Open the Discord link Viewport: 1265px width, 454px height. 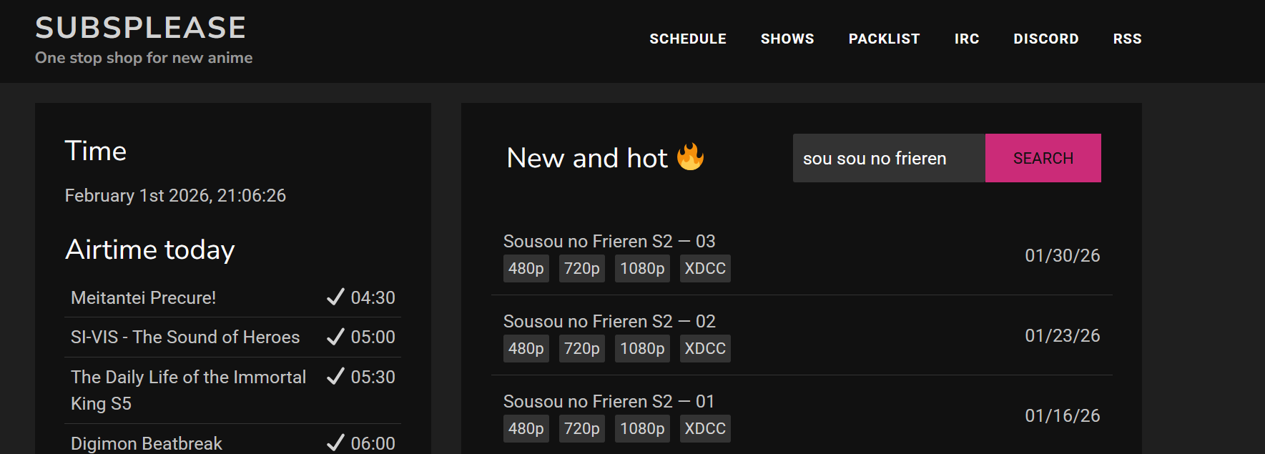tap(1045, 39)
